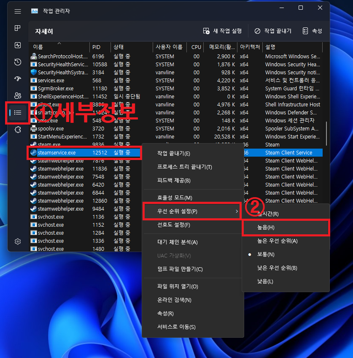
Task: Click the spoolsv.exe printer icon
Action: [x=33, y=128]
